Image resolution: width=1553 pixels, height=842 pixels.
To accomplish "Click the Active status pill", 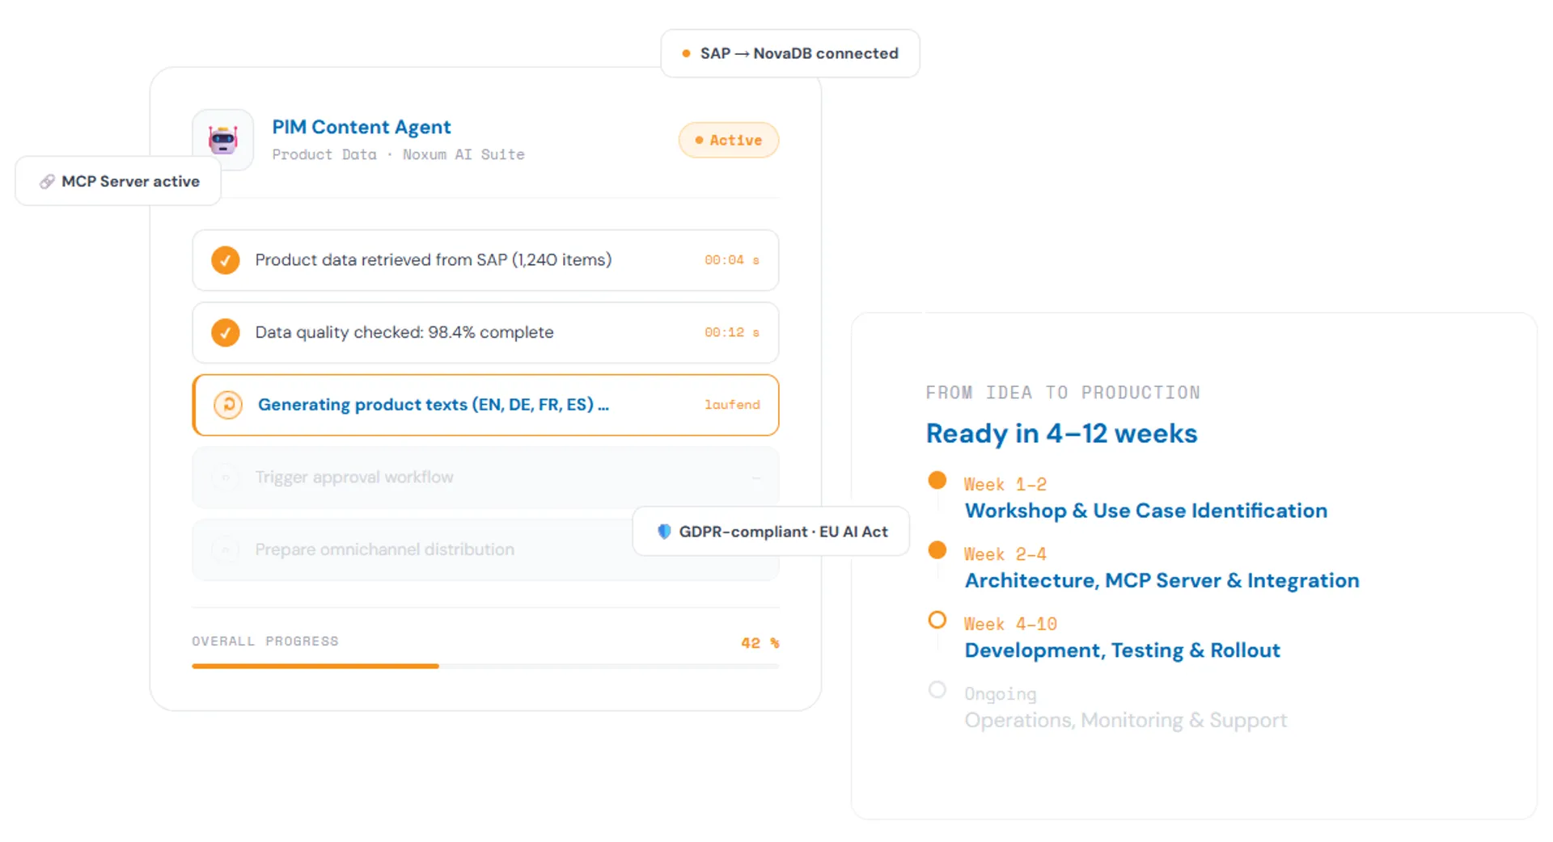I will pos(728,141).
